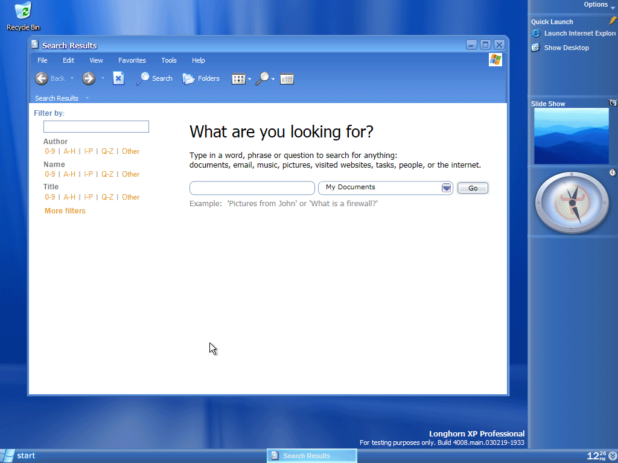
Task: Open the Edit menu
Action: tap(68, 60)
